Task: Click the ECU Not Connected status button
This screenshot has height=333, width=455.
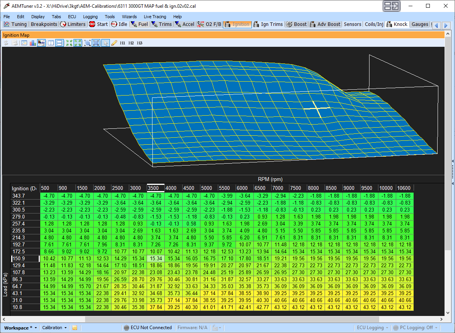Action: (148, 328)
